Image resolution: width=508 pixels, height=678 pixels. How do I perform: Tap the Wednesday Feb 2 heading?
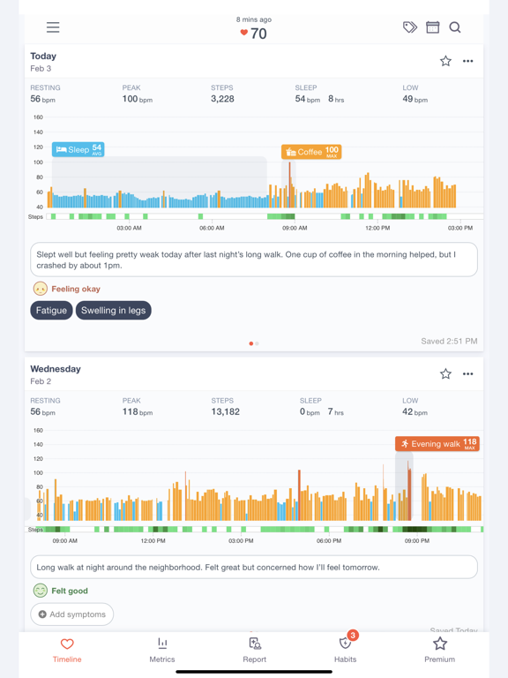56,374
